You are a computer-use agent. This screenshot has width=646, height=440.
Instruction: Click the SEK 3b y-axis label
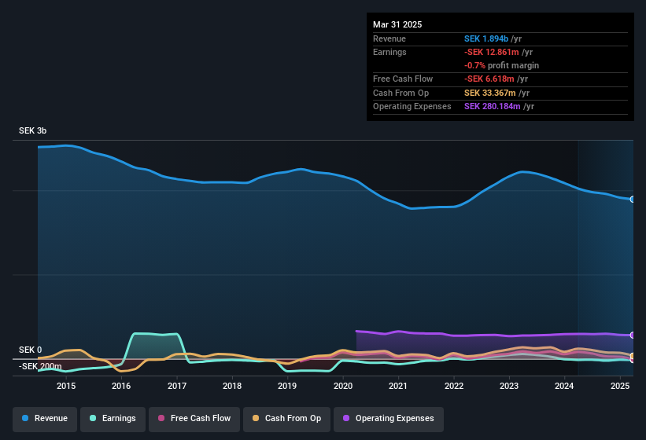(x=32, y=130)
